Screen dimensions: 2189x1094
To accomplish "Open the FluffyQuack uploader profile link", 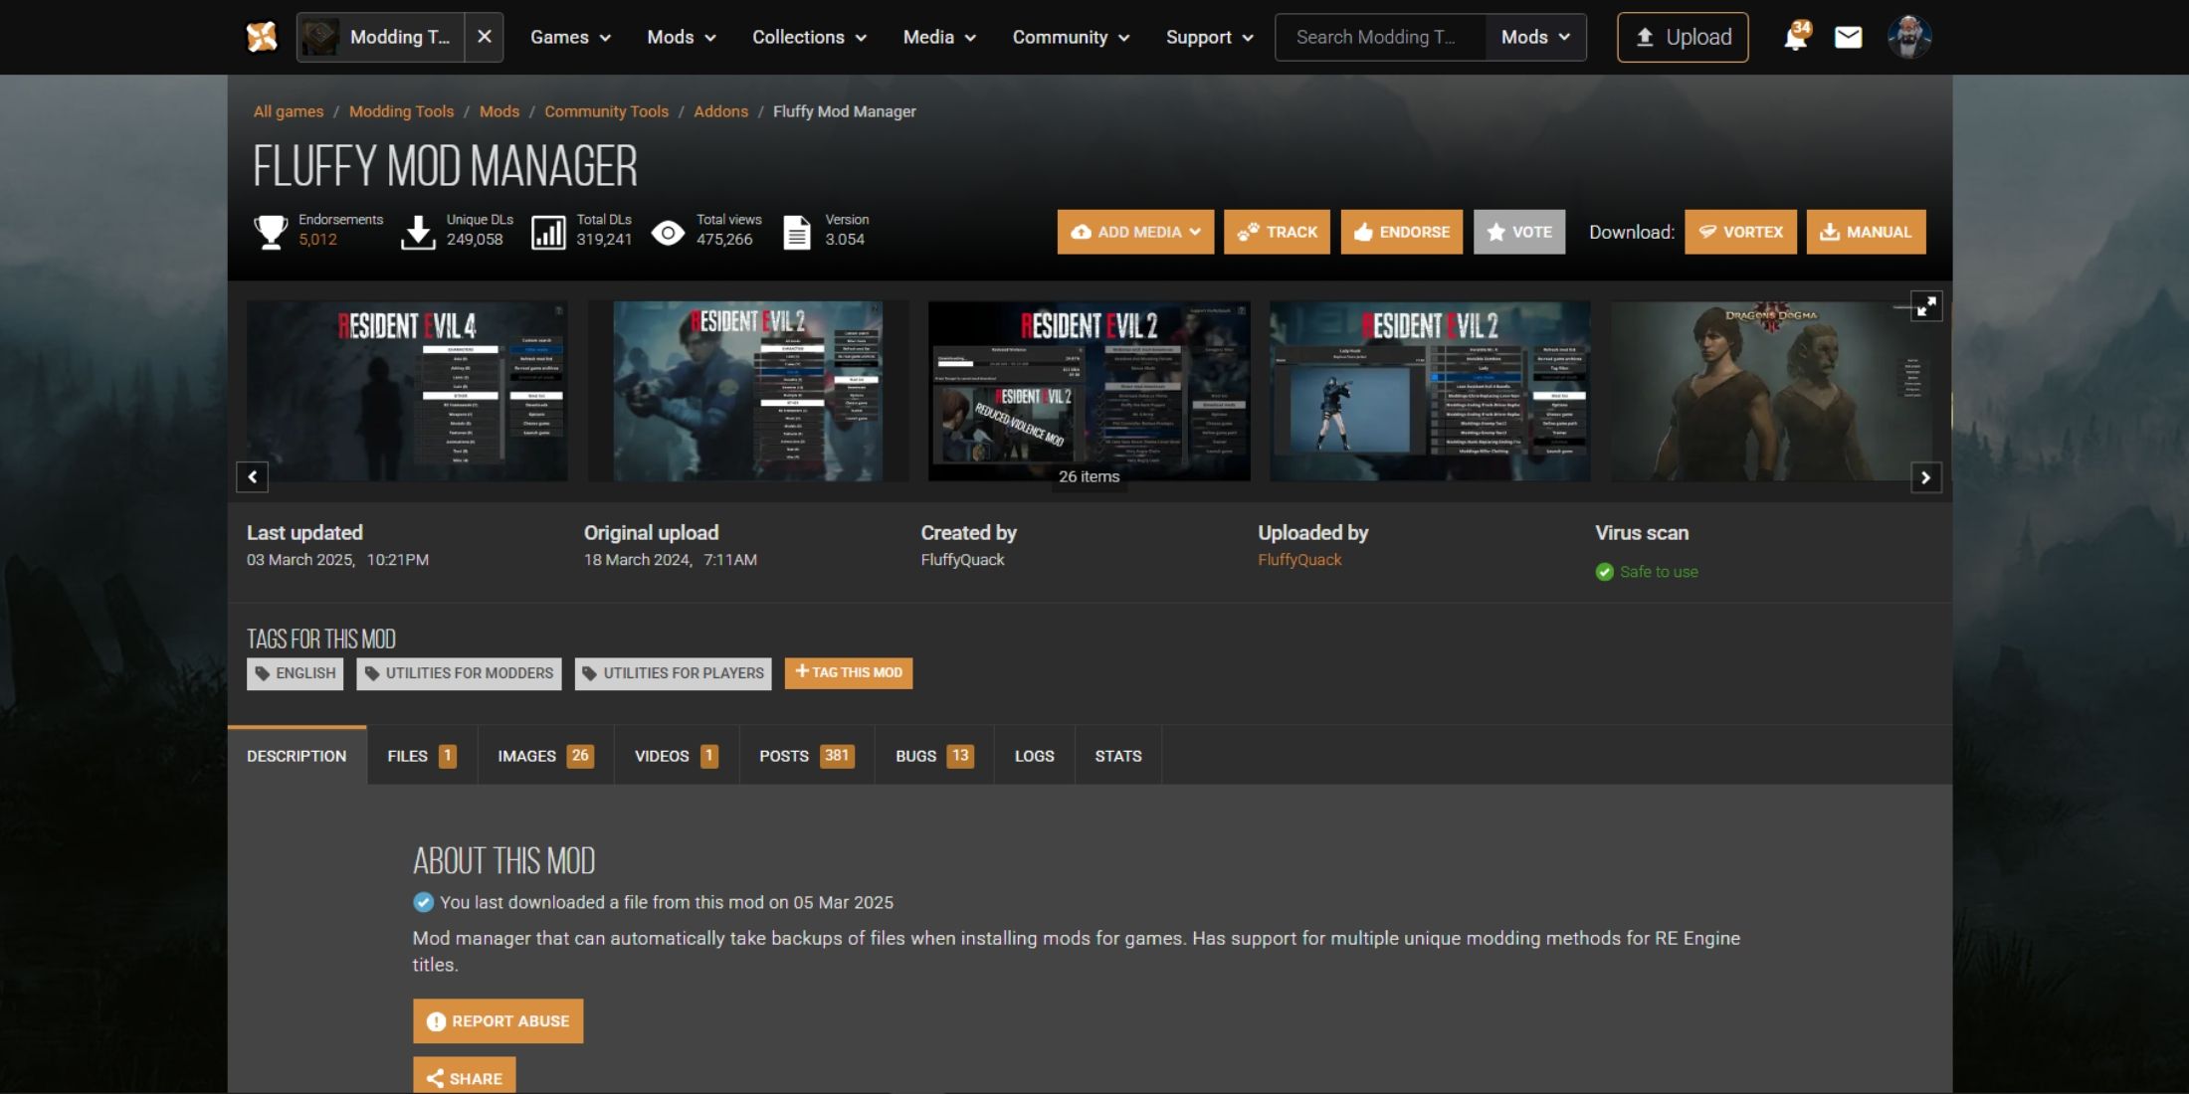I will (1298, 560).
